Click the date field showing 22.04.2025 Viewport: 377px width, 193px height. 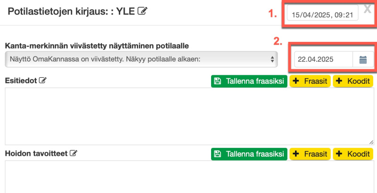point(324,60)
